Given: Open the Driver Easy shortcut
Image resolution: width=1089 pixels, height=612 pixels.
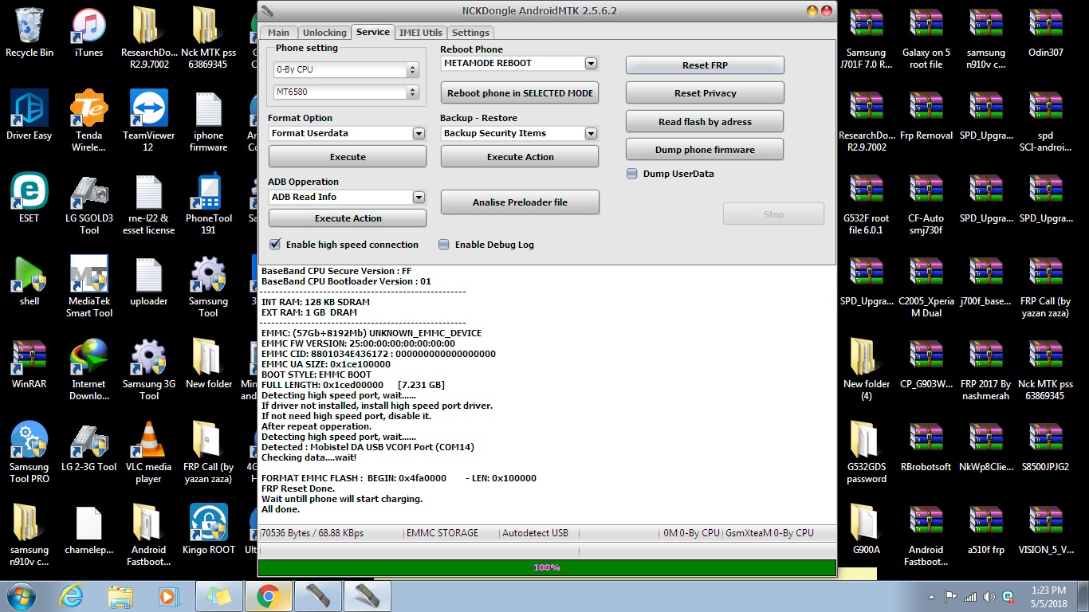Looking at the screenshot, I should [29, 116].
